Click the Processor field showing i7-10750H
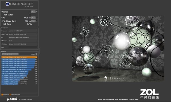171x102 pixels. (23, 31)
